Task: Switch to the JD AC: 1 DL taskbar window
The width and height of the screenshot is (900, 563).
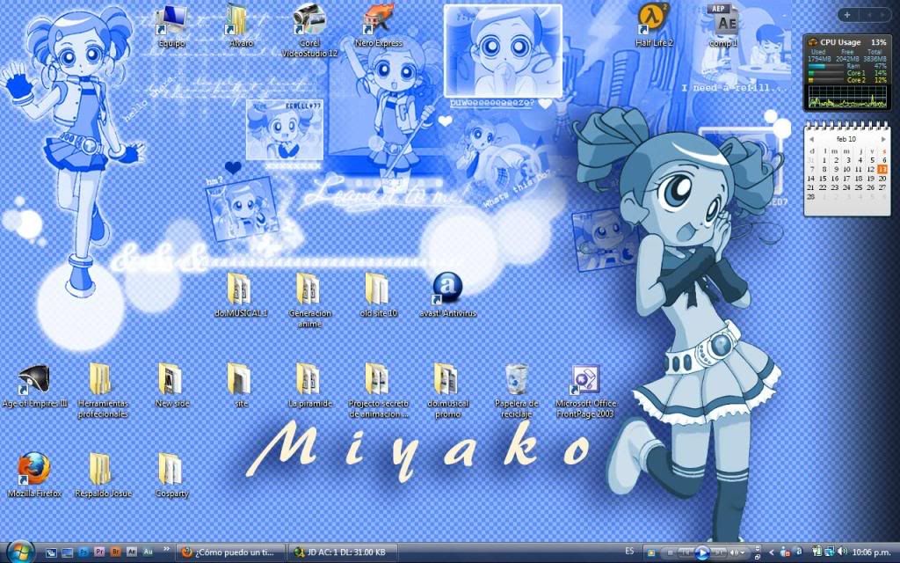Action: coord(342,552)
